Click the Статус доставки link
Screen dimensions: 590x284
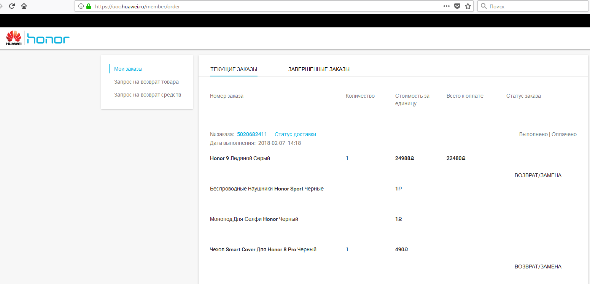[295, 134]
